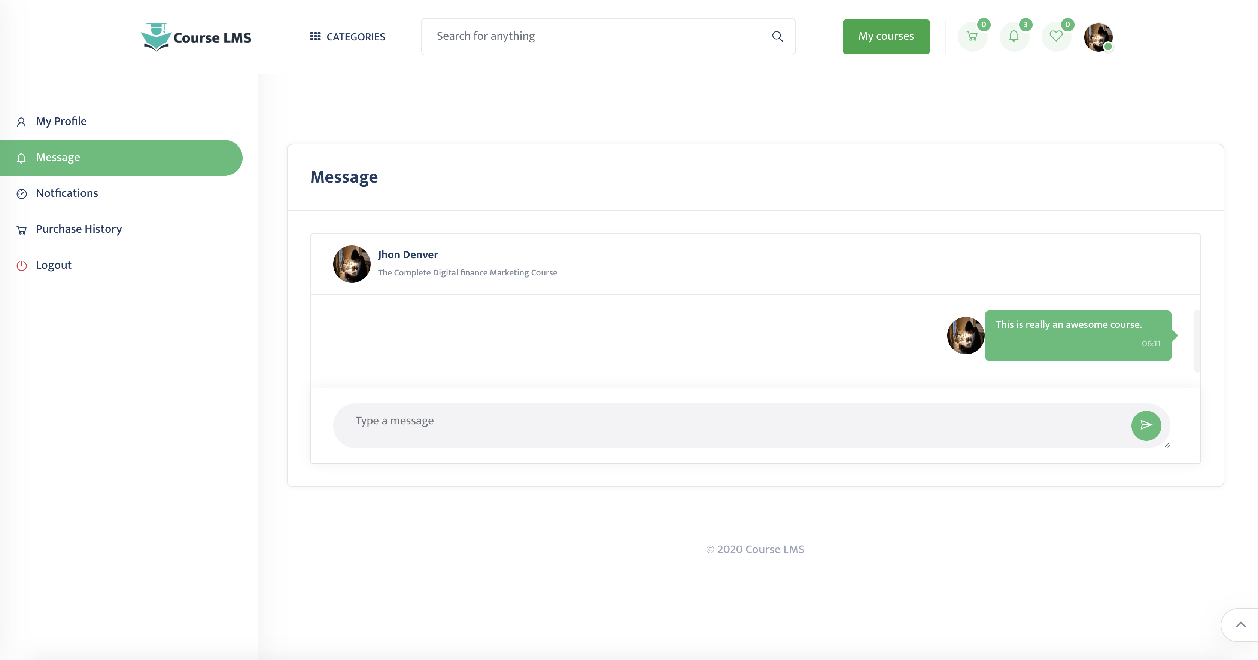Send message with paper plane button
1258x660 pixels.
click(x=1146, y=425)
